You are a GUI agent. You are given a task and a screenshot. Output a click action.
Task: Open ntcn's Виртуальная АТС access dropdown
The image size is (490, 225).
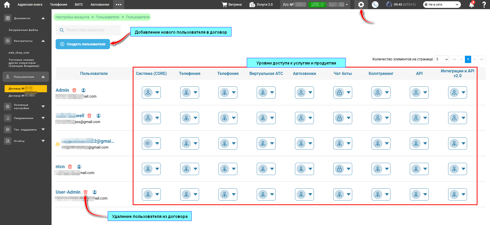tap(266, 169)
